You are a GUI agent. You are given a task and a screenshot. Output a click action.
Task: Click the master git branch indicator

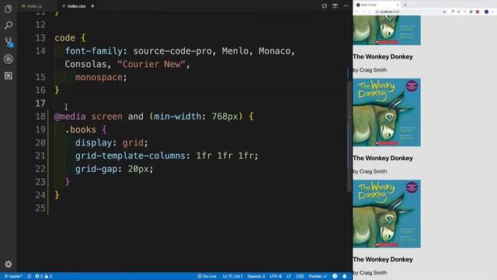click(13, 276)
